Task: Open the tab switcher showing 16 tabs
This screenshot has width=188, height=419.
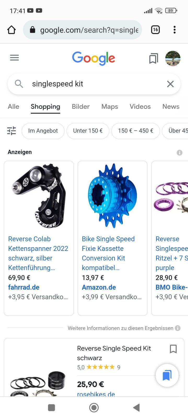Action: coord(155,30)
